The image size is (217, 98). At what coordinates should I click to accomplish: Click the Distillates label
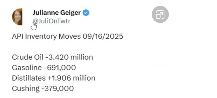[x=29, y=78]
